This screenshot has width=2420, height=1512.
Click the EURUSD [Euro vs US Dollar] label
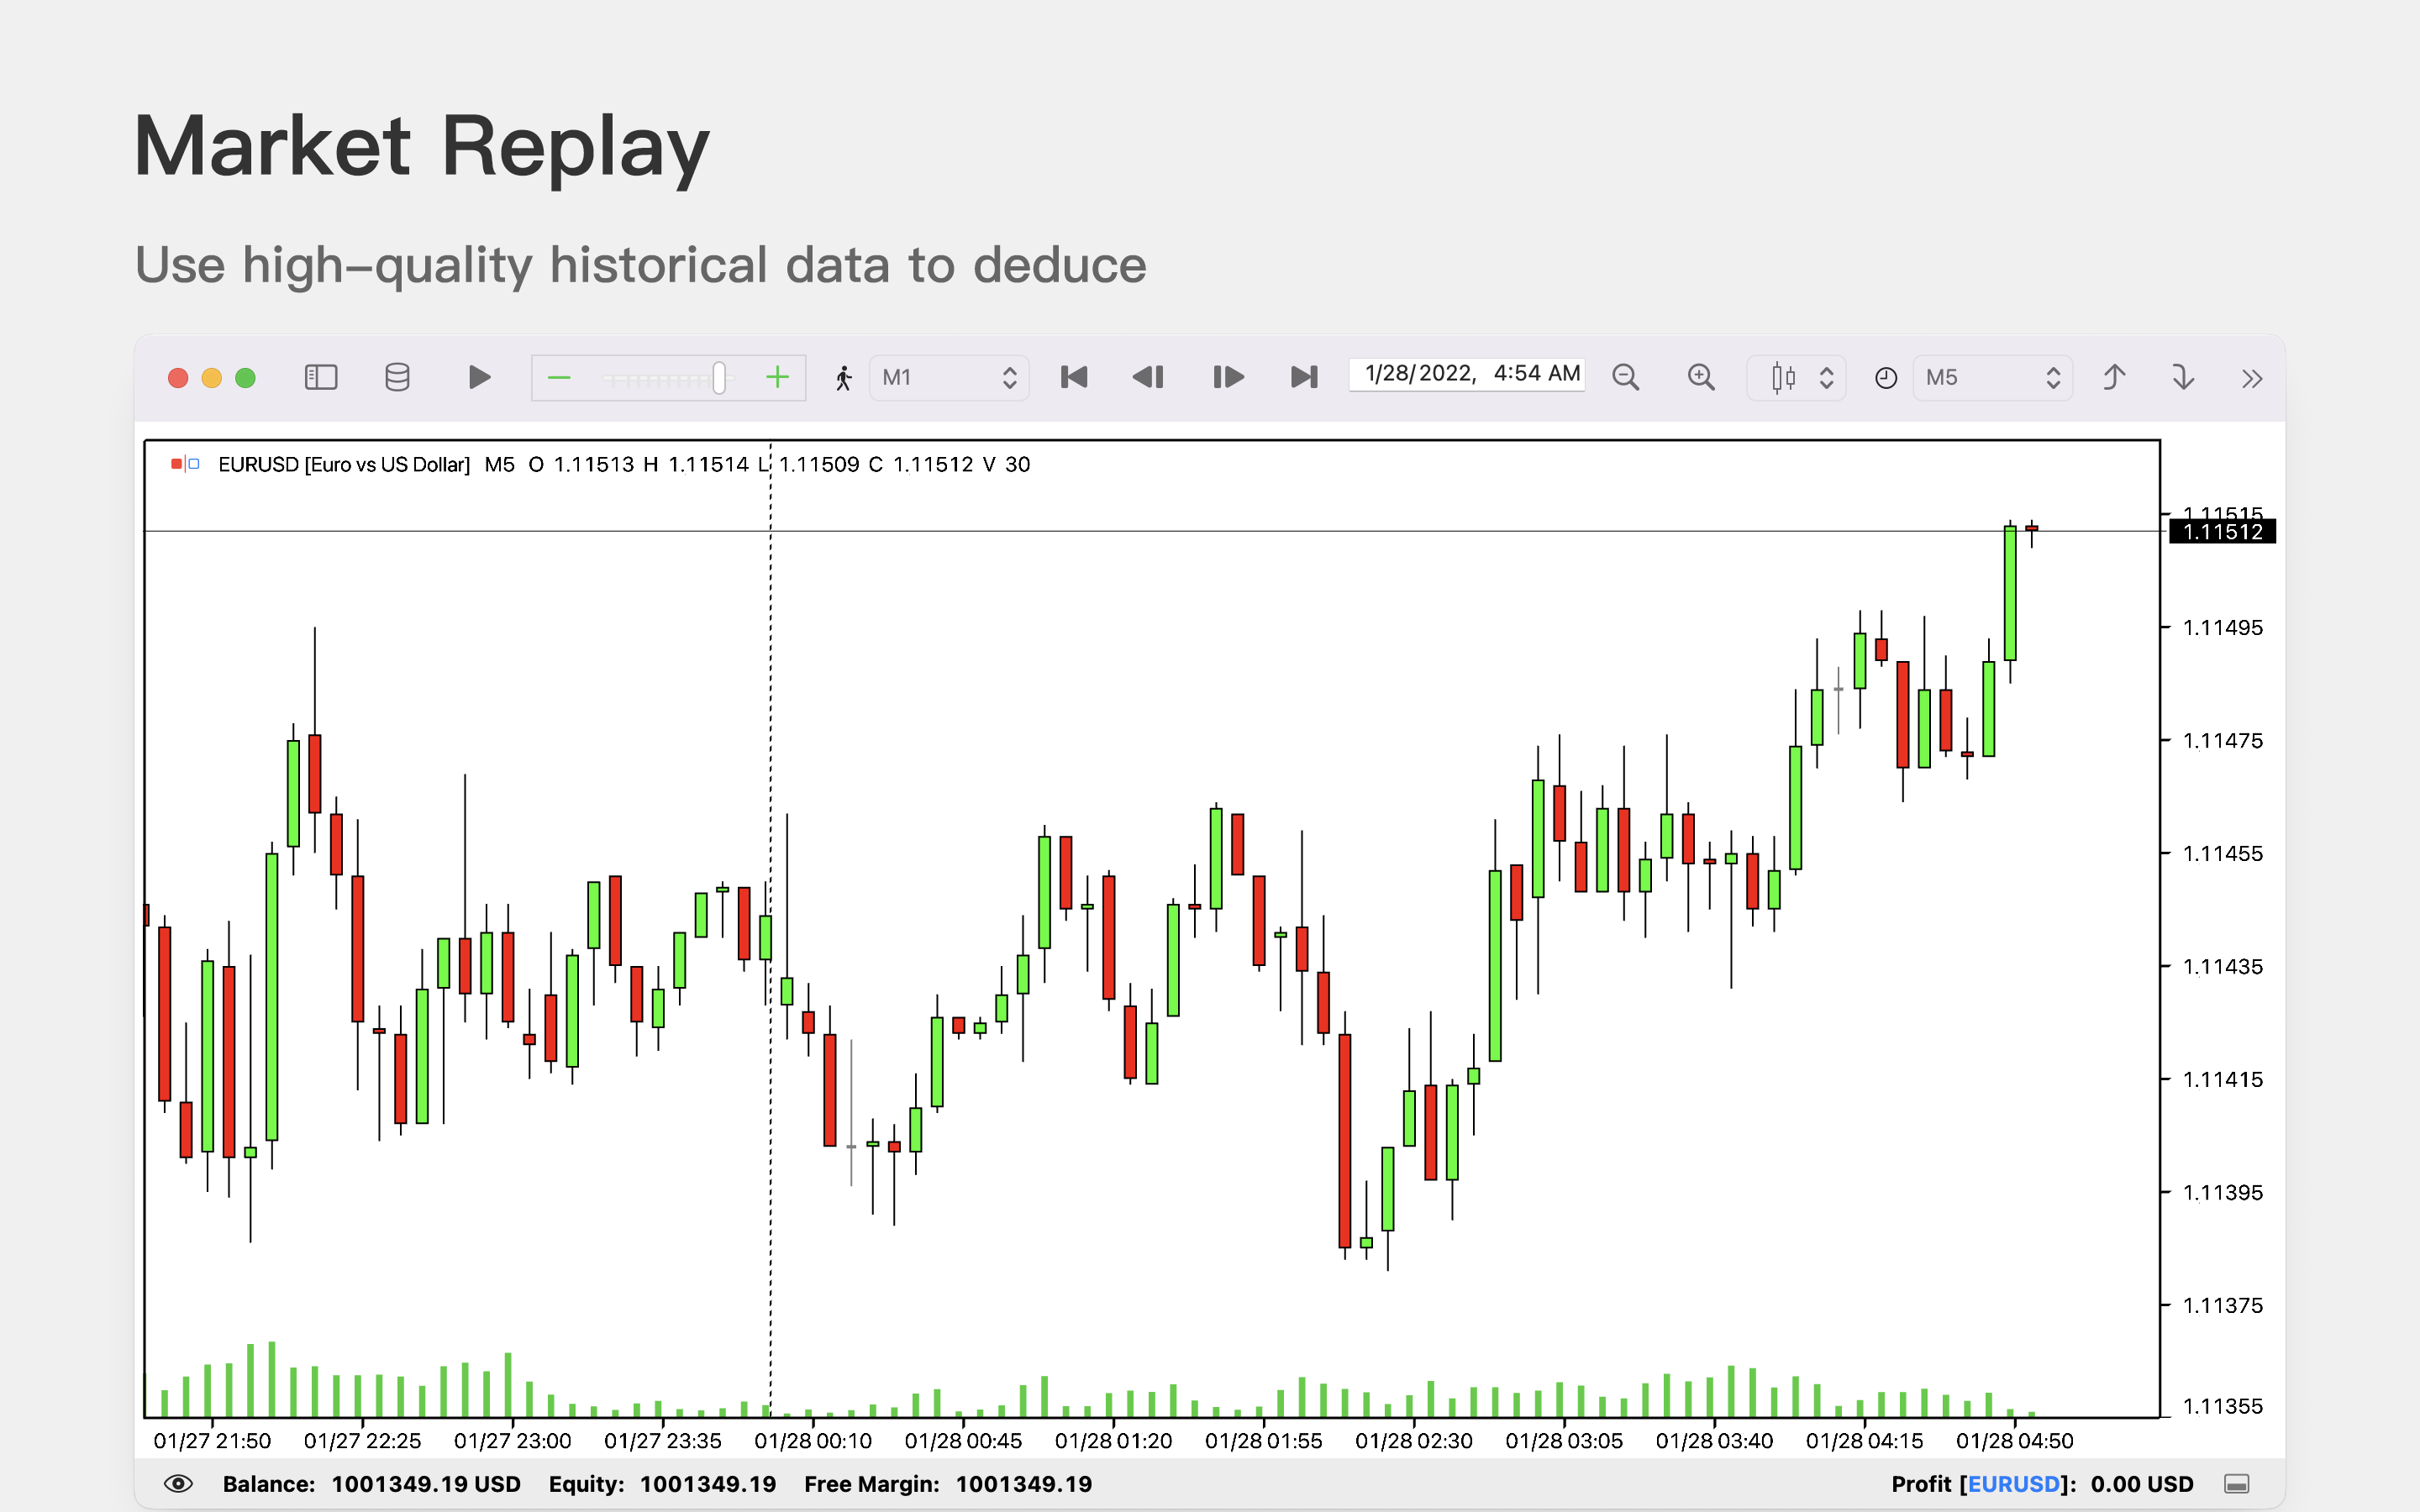(x=344, y=464)
